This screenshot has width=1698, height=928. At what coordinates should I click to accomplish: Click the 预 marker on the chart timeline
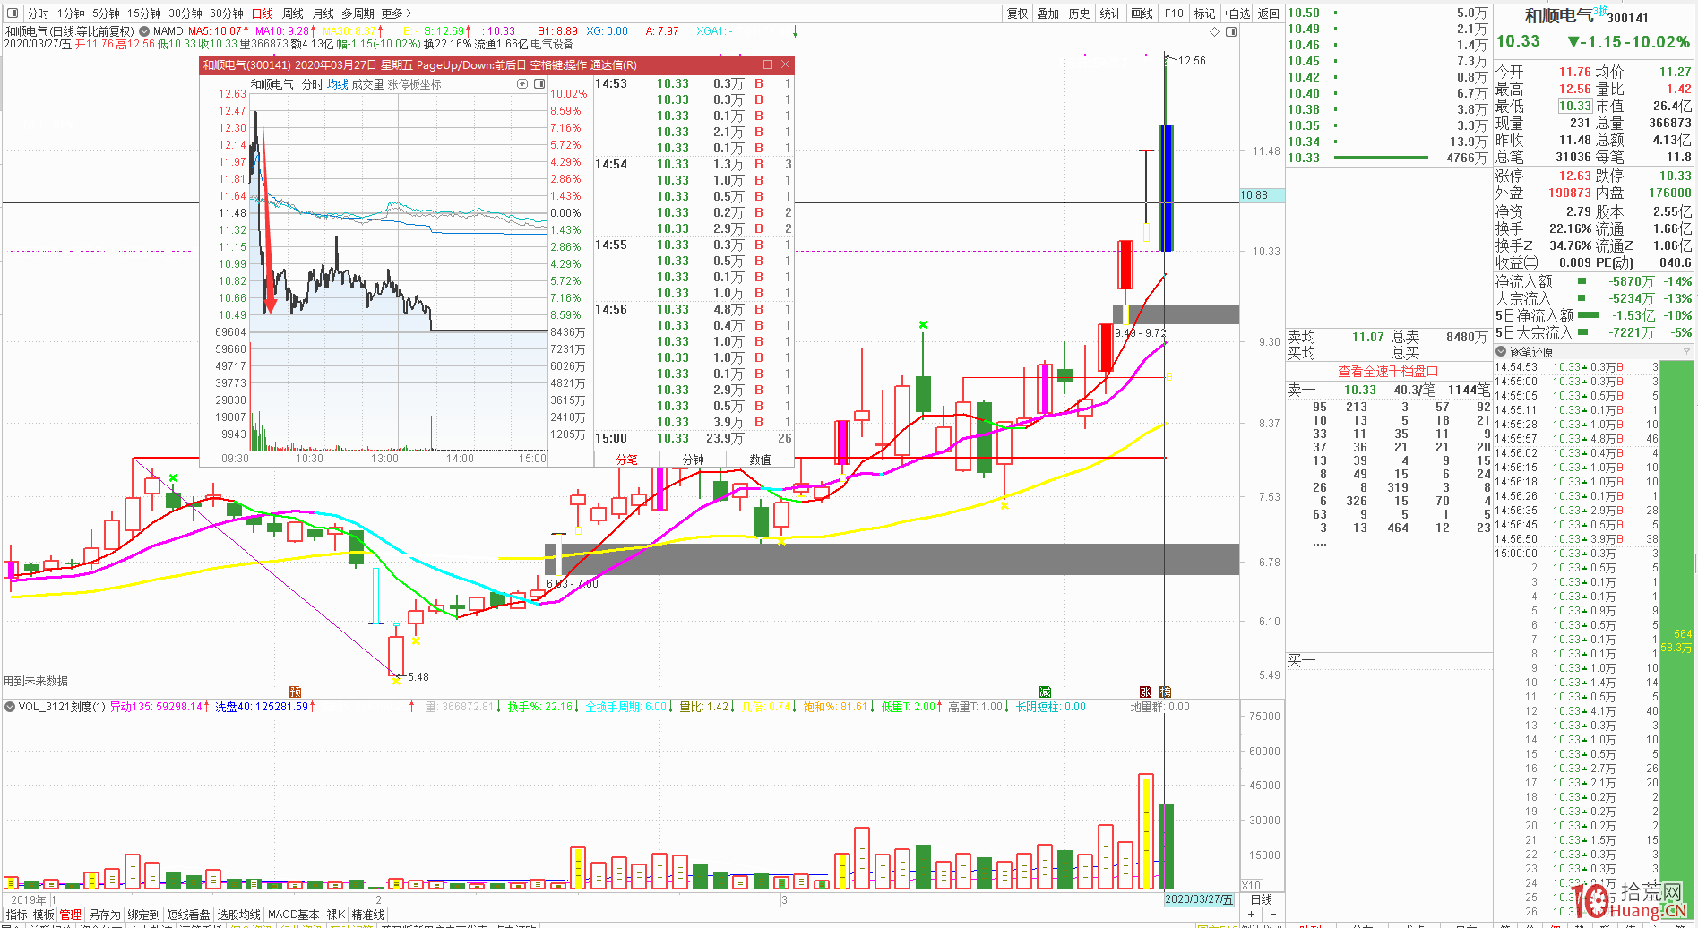(295, 692)
